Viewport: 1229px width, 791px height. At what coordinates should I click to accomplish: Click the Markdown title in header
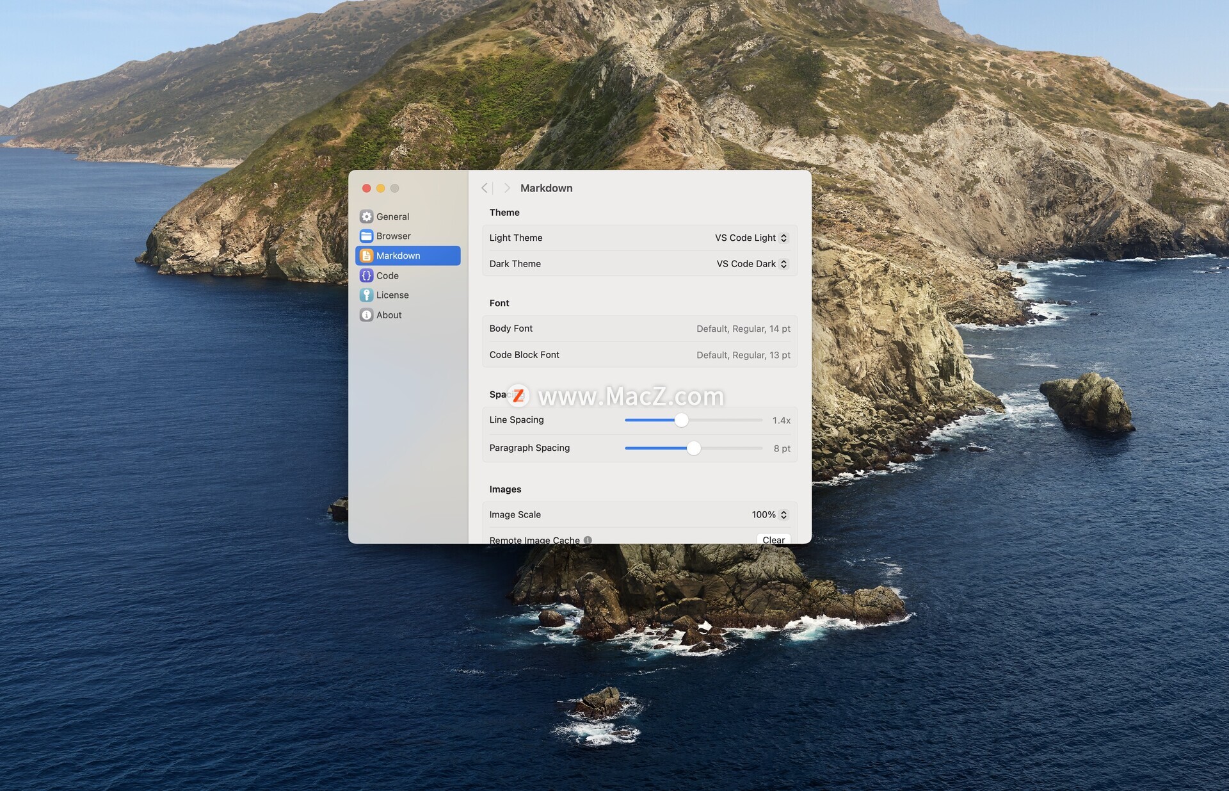546,188
